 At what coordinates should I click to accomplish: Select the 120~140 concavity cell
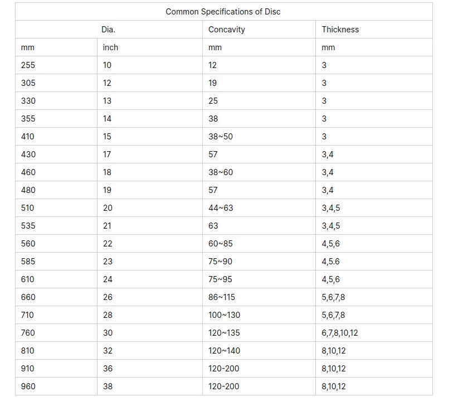click(x=224, y=351)
